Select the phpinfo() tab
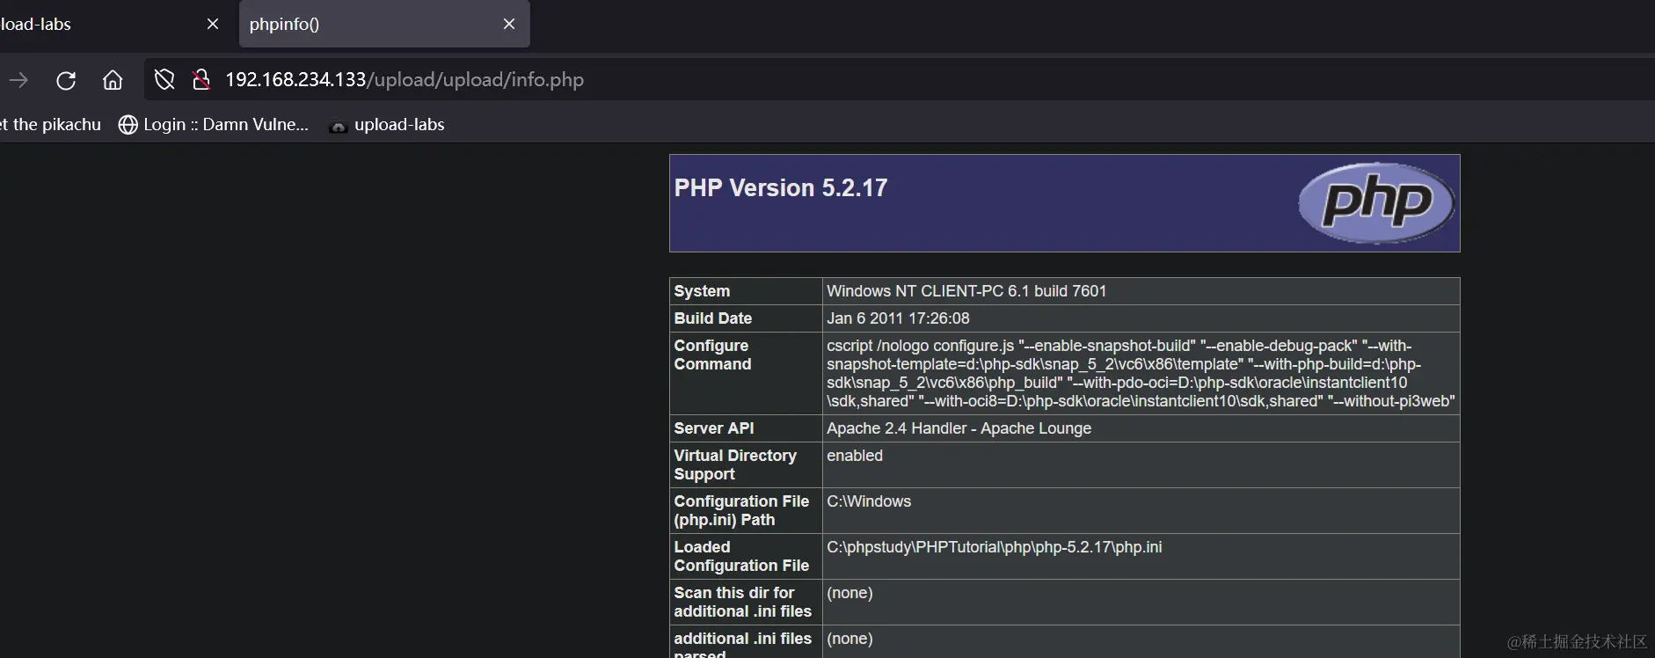This screenshot has width=1655, height=658. point(384,24)
